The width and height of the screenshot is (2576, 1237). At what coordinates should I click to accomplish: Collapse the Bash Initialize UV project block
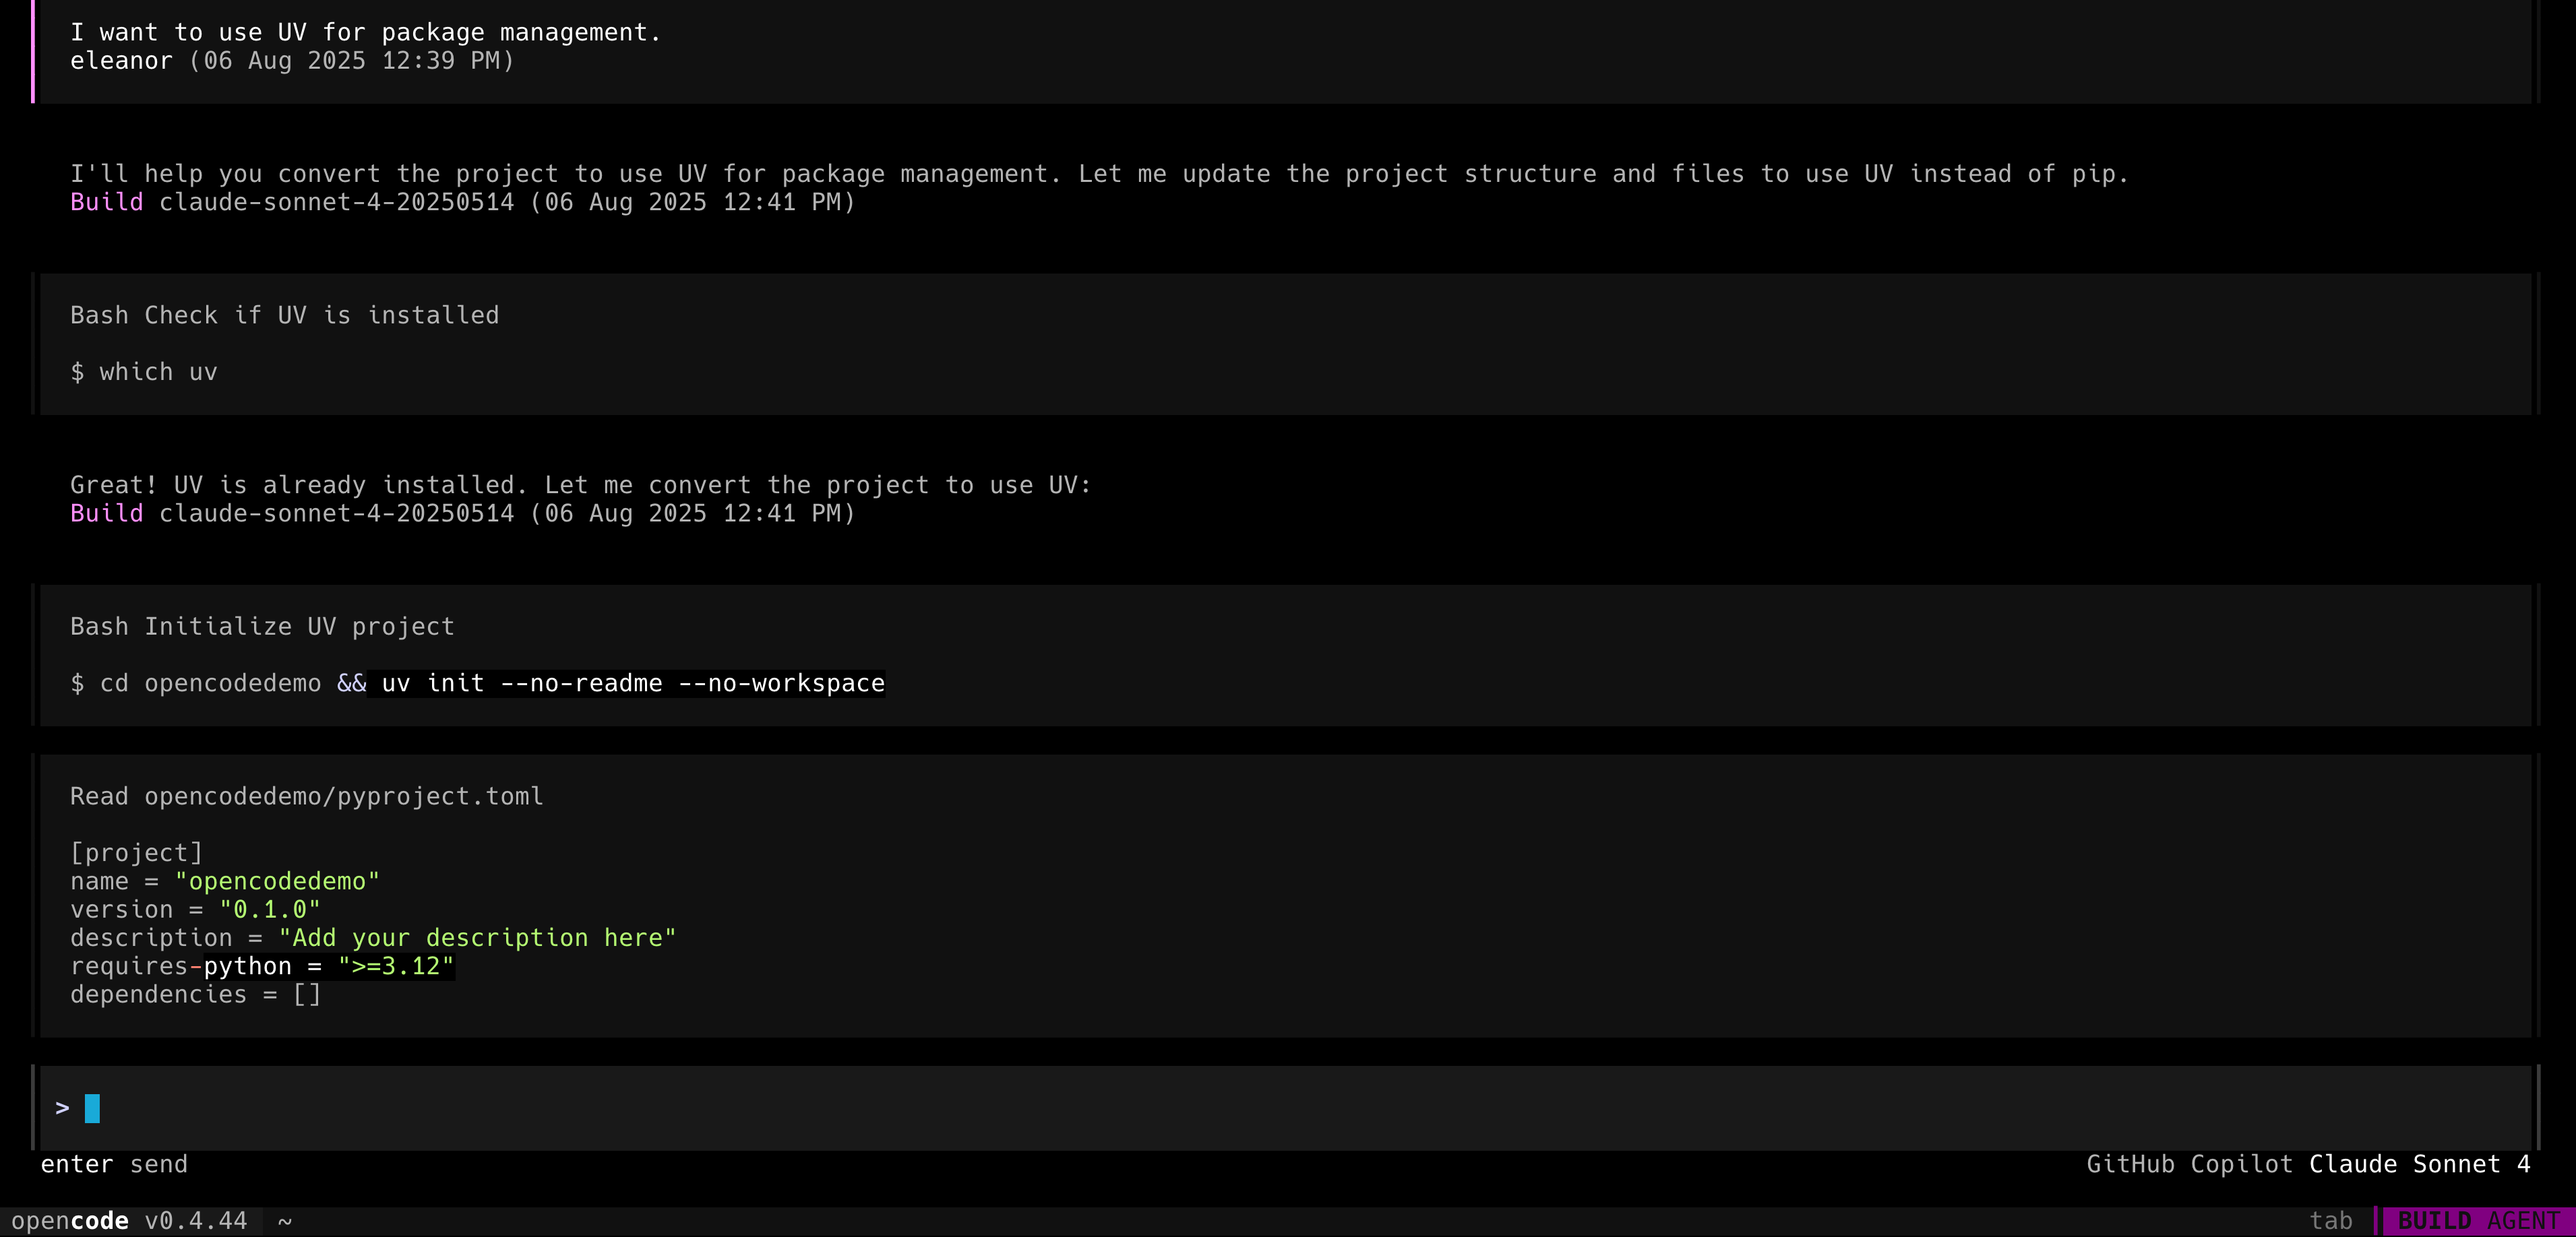click(x=261, y=626)
